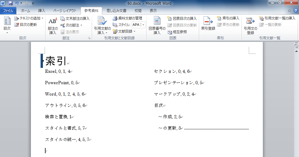Click 引用文の登録 button
The width and height of the screenshot is (299, 157).
[x=251, y=26]
